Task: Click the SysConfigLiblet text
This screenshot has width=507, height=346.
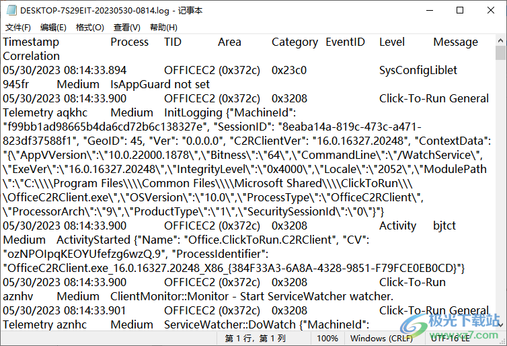Action: (x=418, y=71)
